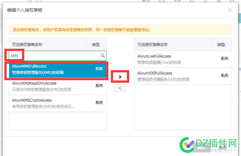The image size is (241, 156).
Task: Click the KMS policy search input field
Action: coord(58,56)
